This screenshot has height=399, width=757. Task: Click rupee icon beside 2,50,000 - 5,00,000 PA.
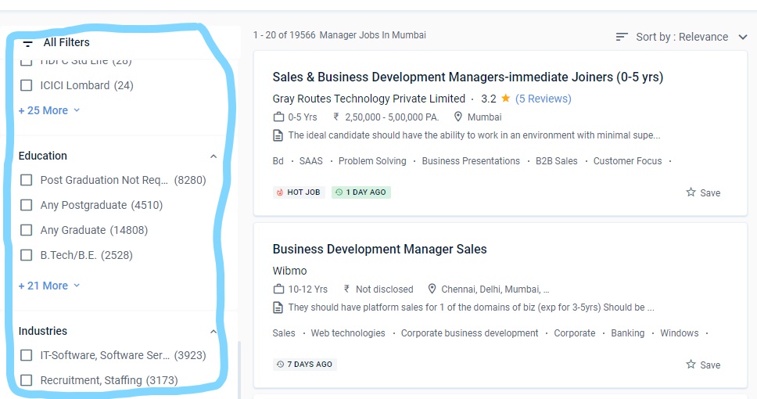point(336,117)
